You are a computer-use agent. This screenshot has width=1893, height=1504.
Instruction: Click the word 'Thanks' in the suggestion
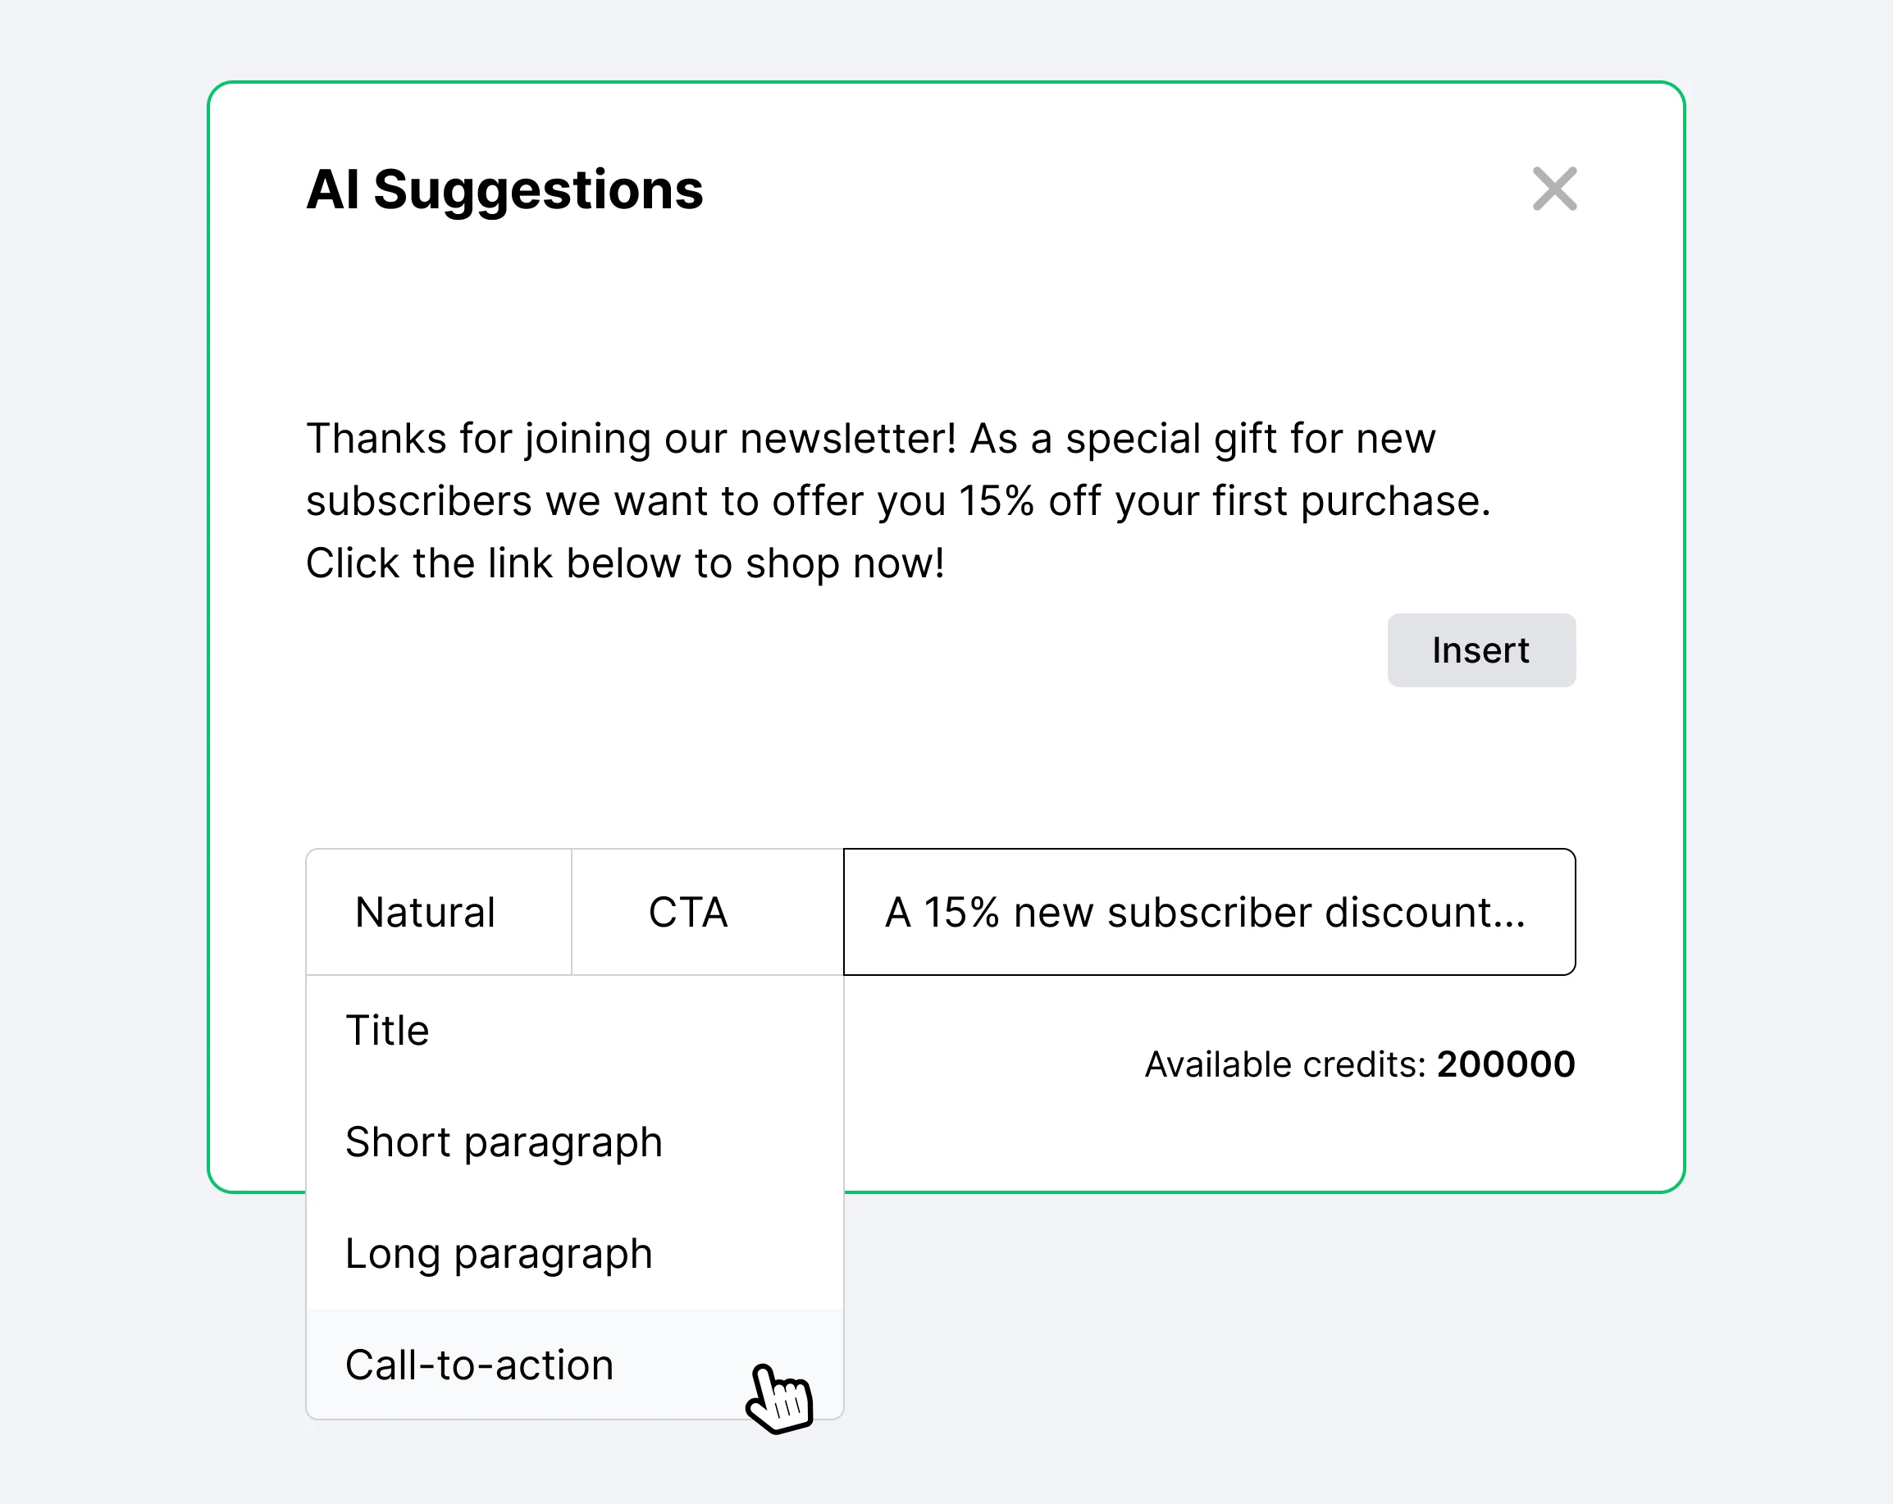(x=376, y=438)
